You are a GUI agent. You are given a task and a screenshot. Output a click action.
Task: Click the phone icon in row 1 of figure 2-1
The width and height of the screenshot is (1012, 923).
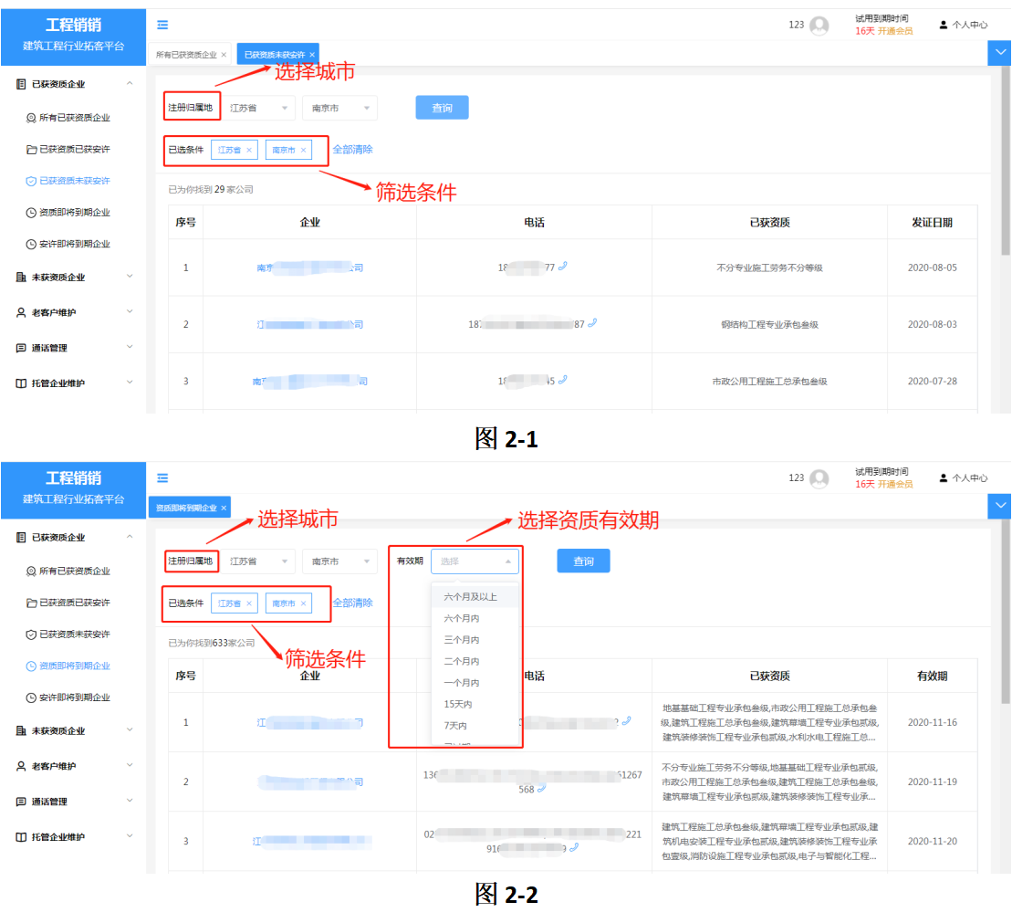click(563, 266)
